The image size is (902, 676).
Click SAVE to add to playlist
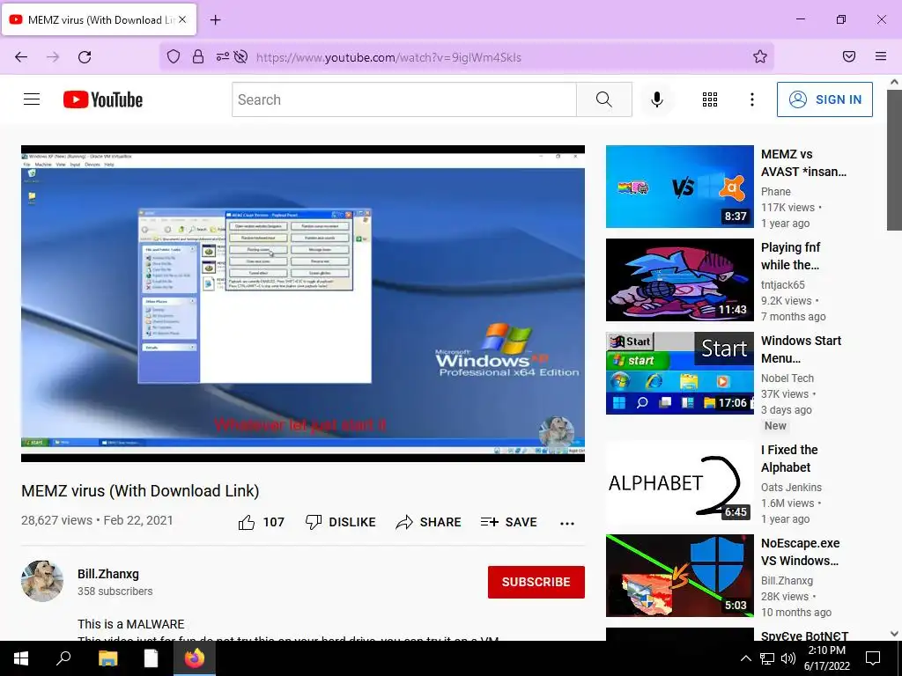point(508,522)
